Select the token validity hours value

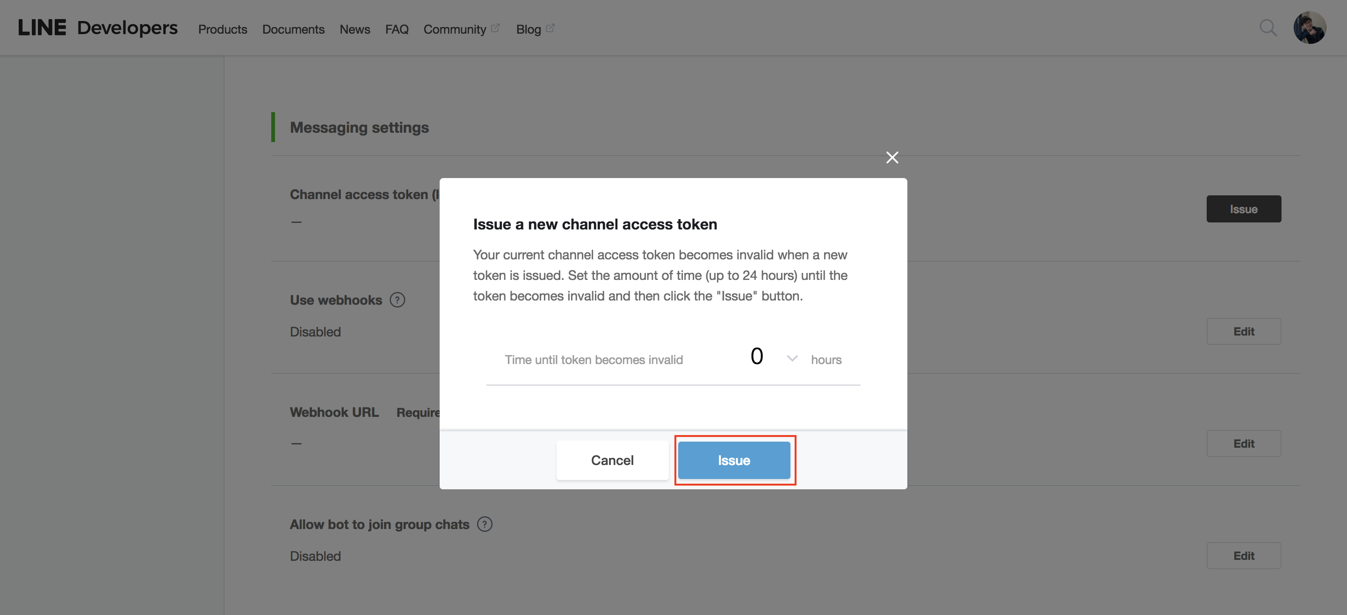[757, 357]
